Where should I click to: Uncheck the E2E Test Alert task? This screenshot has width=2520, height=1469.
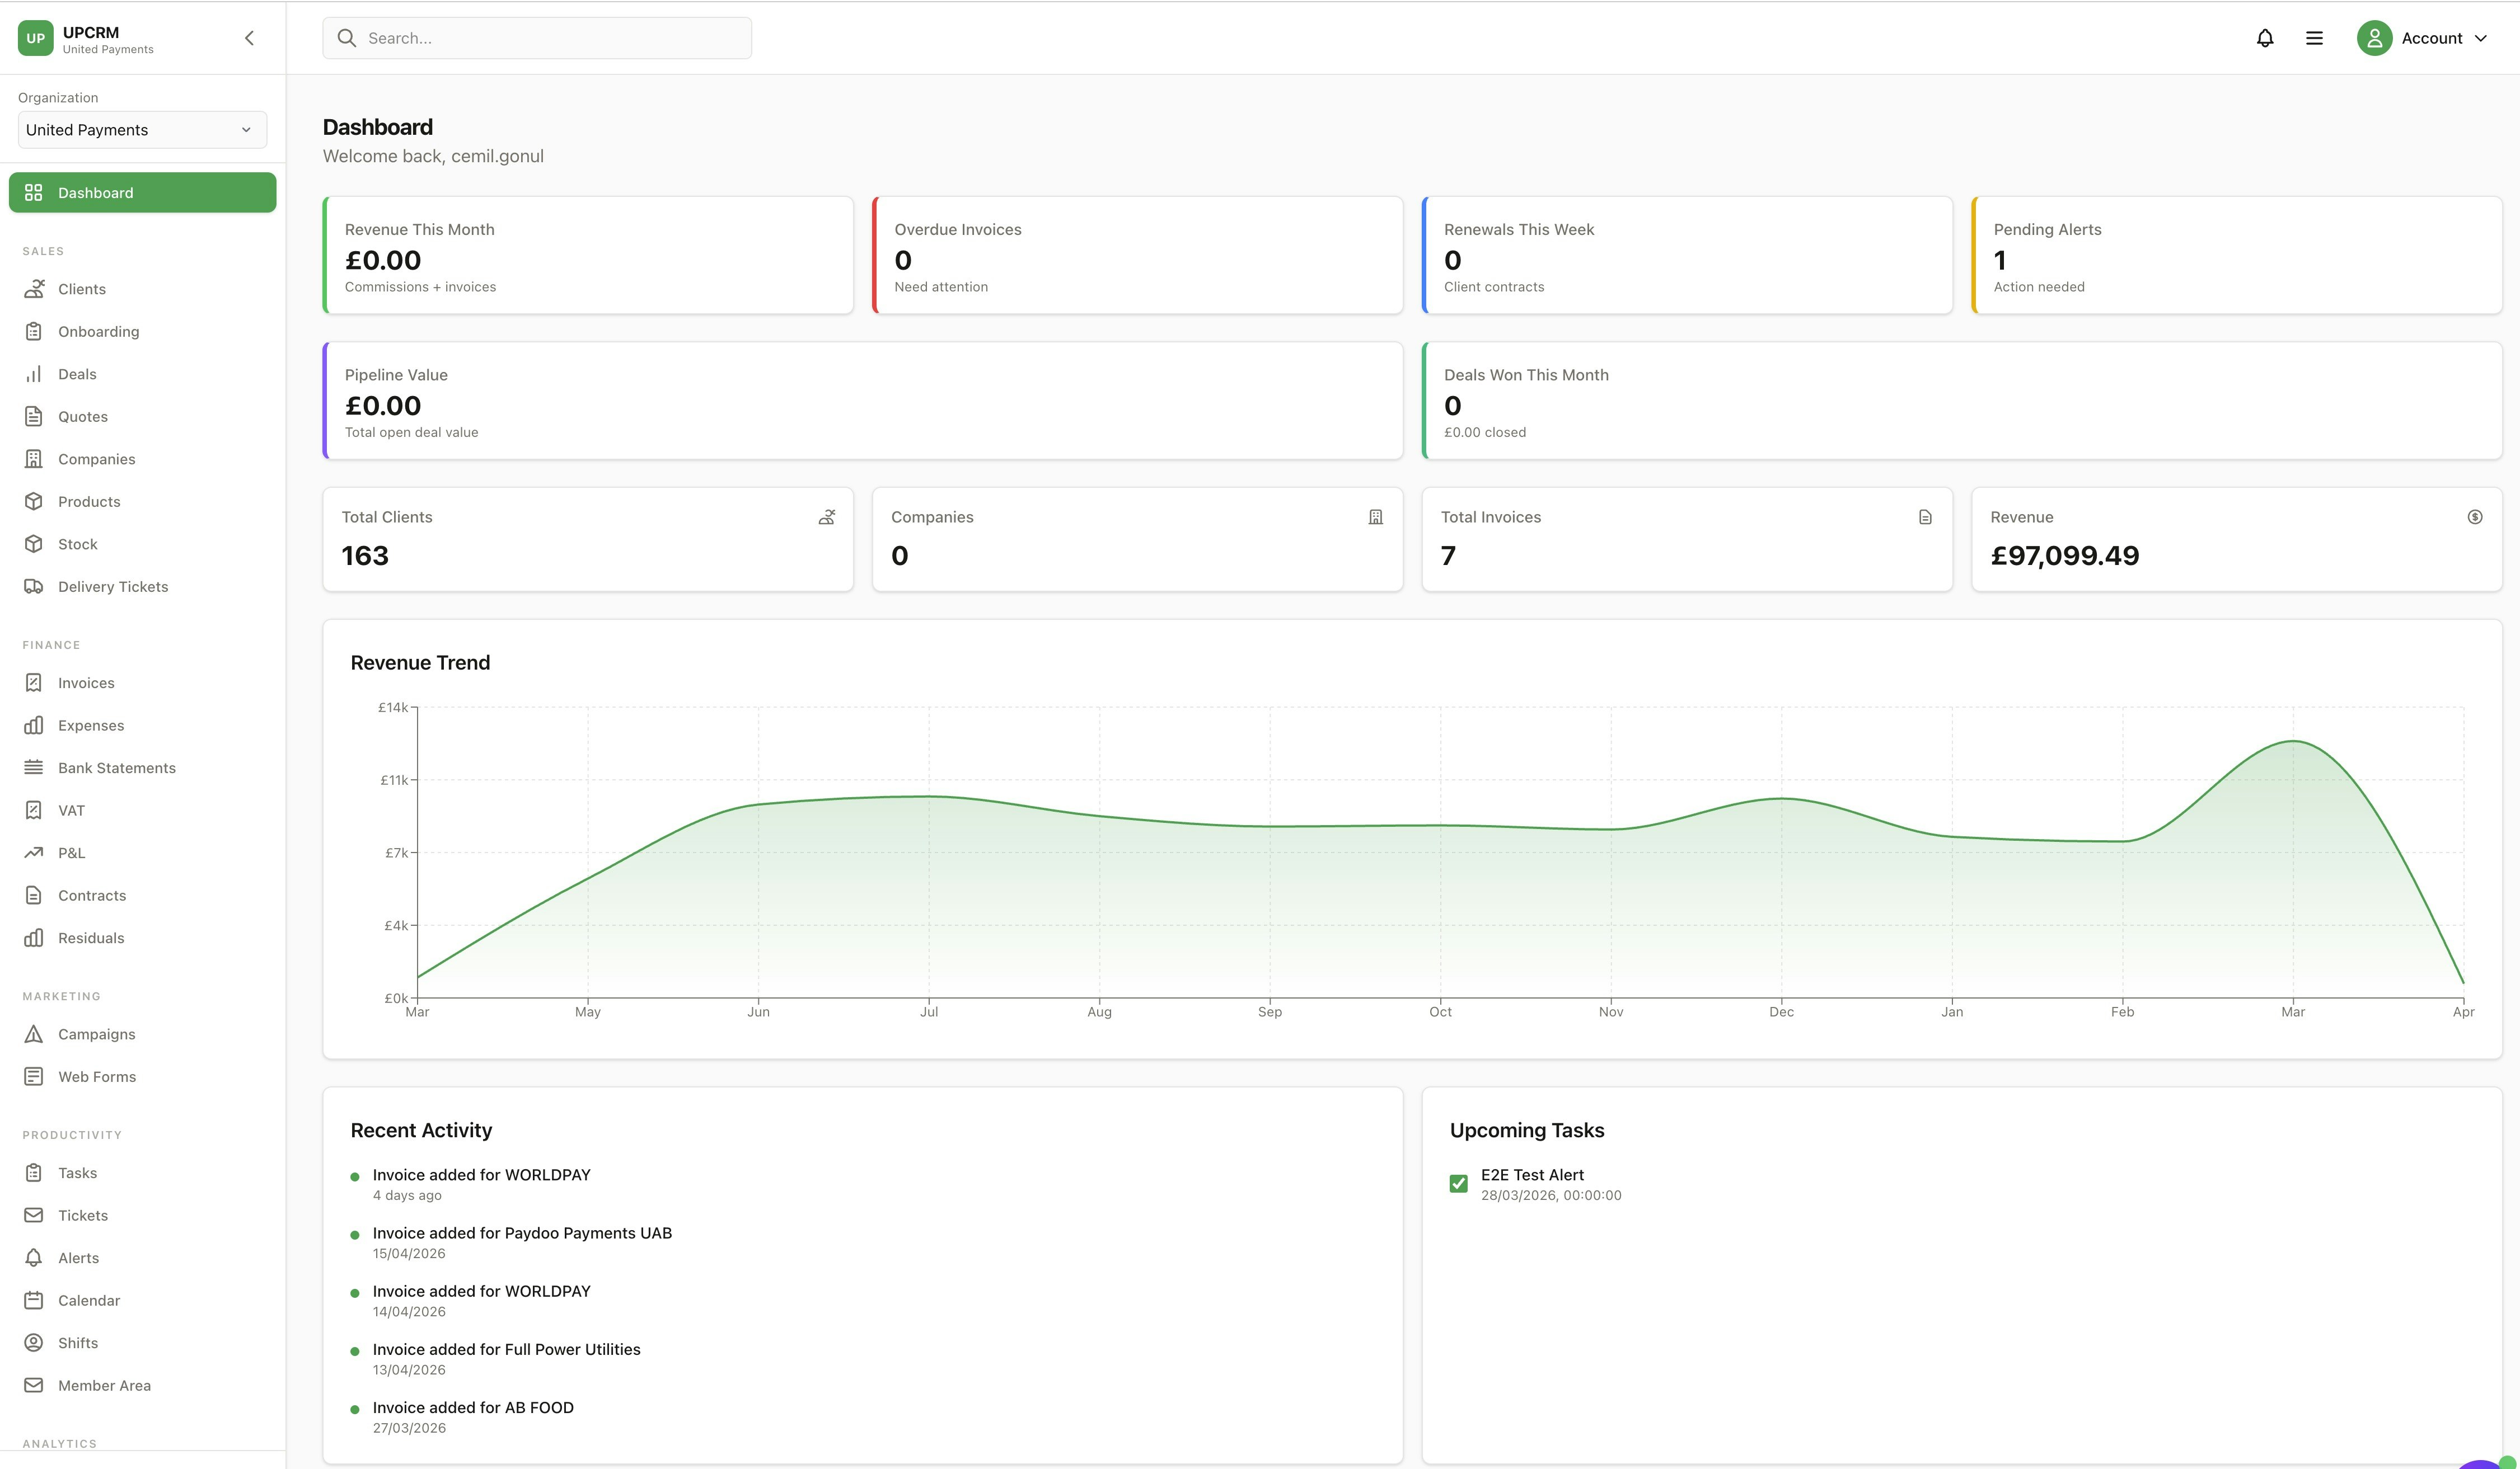pyautogui.click(x=1459, y=1182)
